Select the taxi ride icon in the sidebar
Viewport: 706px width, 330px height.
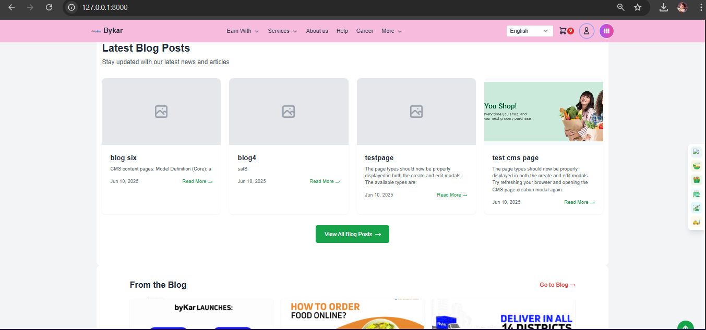[x=696, y=222]
